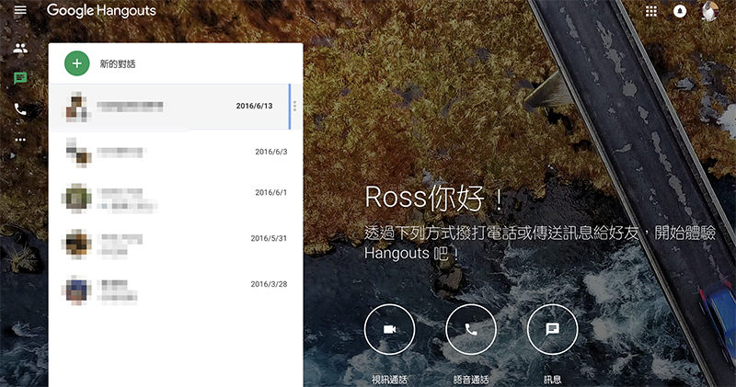Select the Conversations chat sidebar icon
Viewport: 736px width, 387px height.
point(20,78)
